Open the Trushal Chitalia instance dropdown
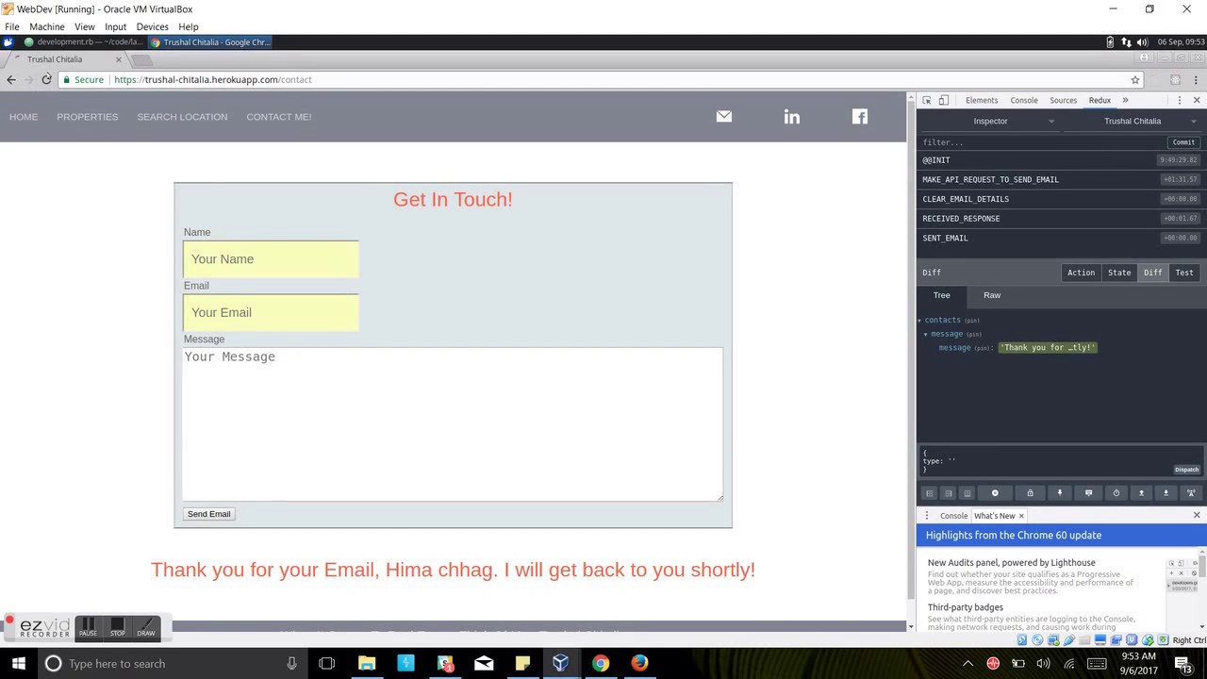This screenshot has width=1207, height=679. 1133,121
